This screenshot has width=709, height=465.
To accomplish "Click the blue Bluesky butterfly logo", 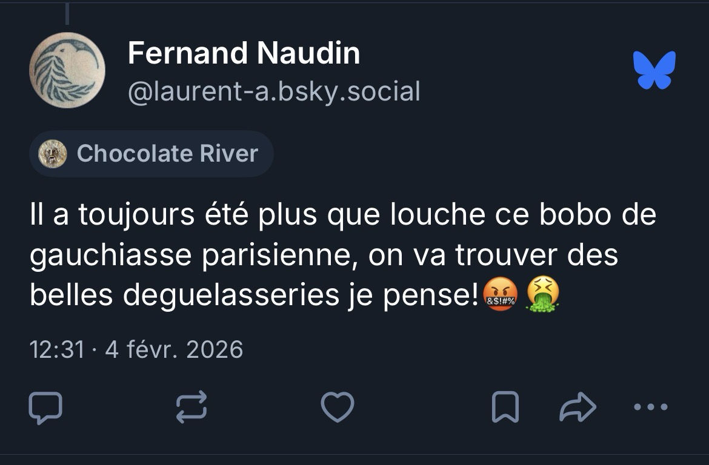I will [x=654, y=70].
